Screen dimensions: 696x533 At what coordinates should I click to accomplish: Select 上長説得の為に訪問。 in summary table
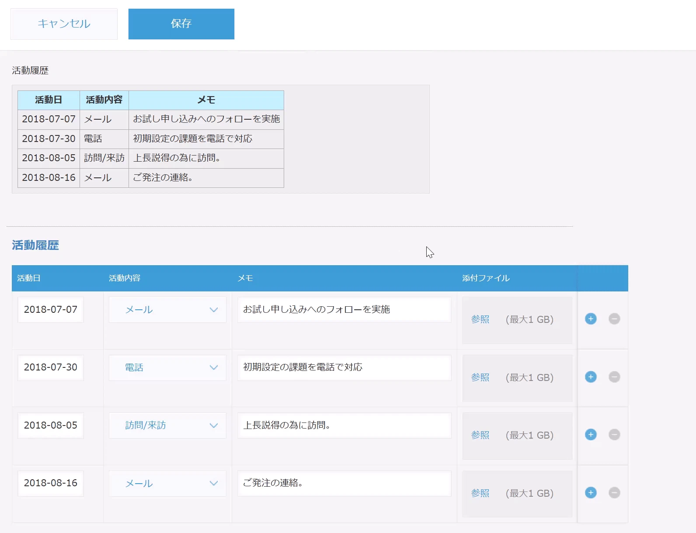click(x=206, y=158)
